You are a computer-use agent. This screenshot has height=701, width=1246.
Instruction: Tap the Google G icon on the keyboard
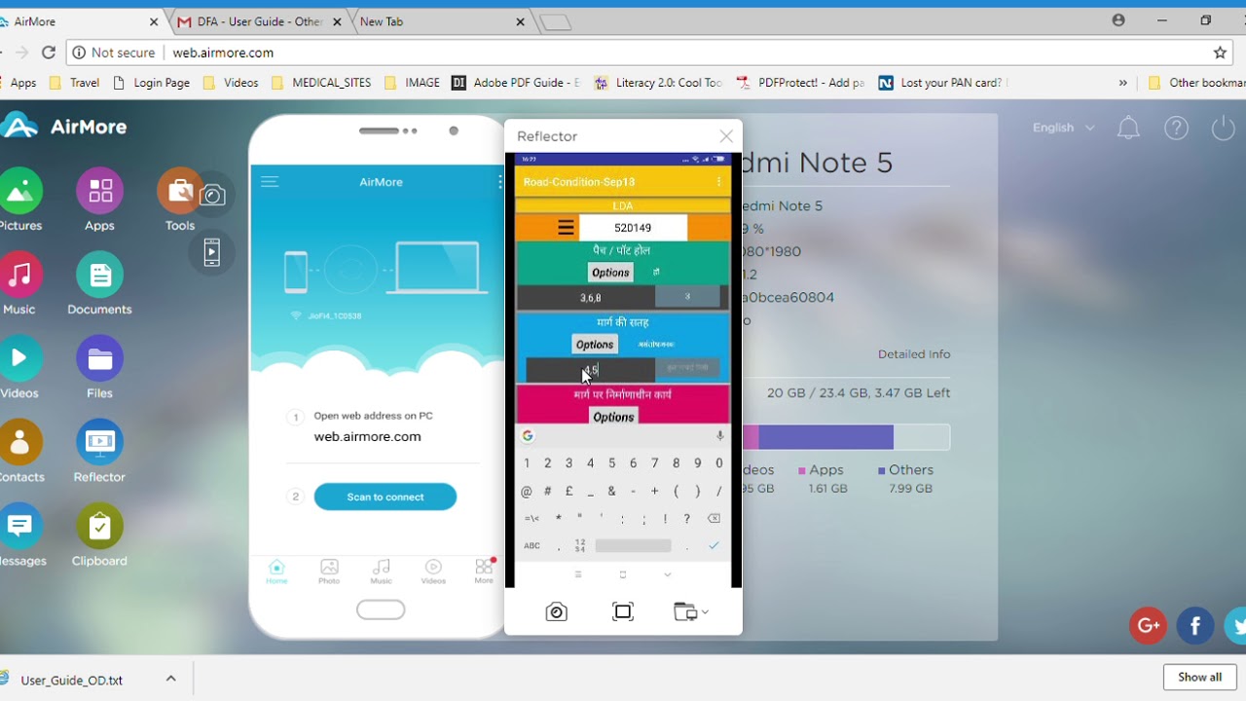tap(528, 436)
